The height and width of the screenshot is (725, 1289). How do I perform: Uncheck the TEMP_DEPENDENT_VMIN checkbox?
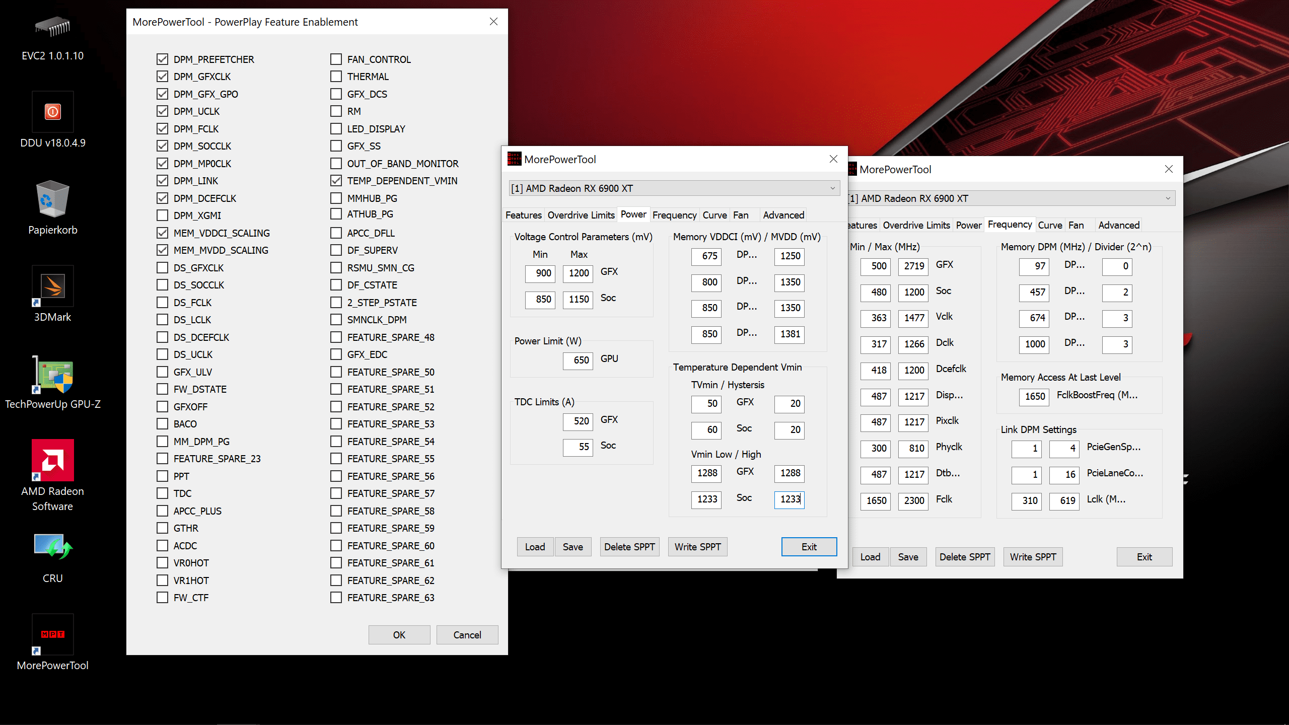point(336,181)
